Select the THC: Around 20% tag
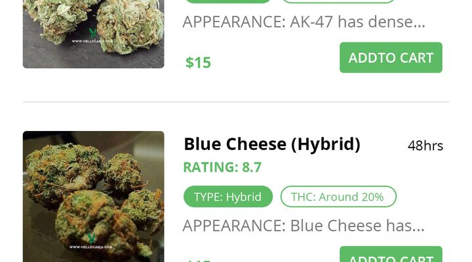 click(338, 196)
